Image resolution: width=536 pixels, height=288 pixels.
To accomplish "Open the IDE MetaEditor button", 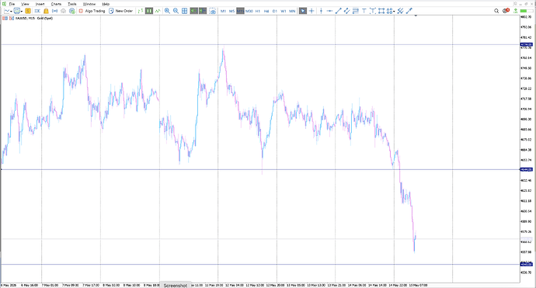I will [x=37, y=11].
